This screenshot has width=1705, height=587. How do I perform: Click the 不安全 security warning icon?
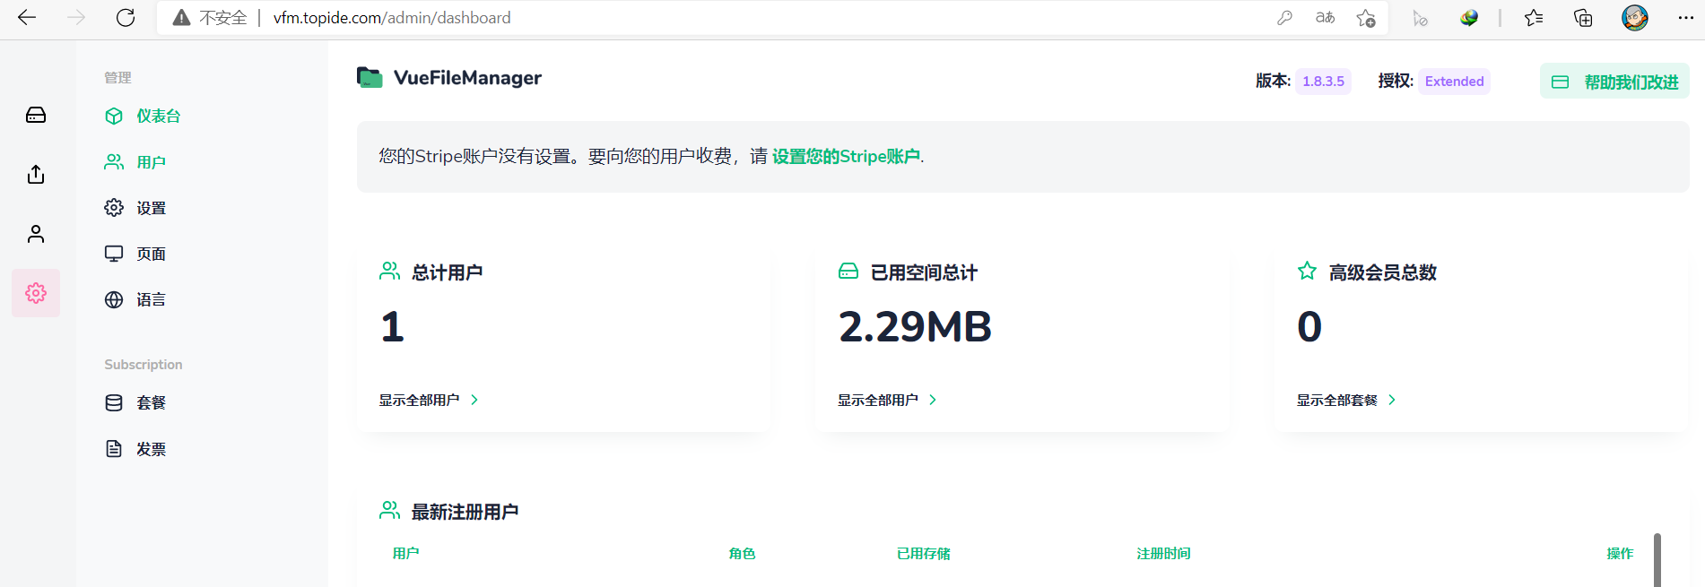[182, 18]
